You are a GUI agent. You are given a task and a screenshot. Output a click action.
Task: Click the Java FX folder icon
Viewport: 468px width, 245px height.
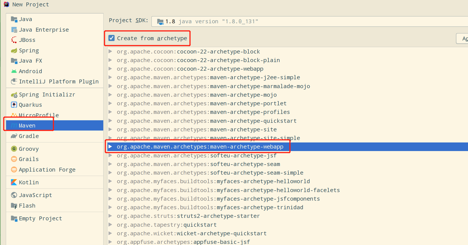pos(14,61)
